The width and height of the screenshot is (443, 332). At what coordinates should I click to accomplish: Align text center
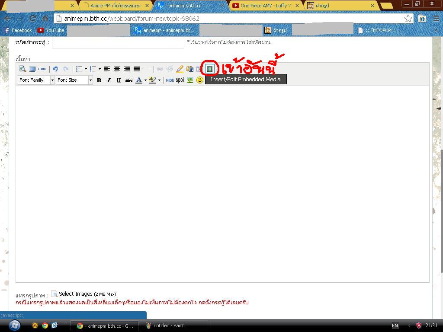(117, 69)
